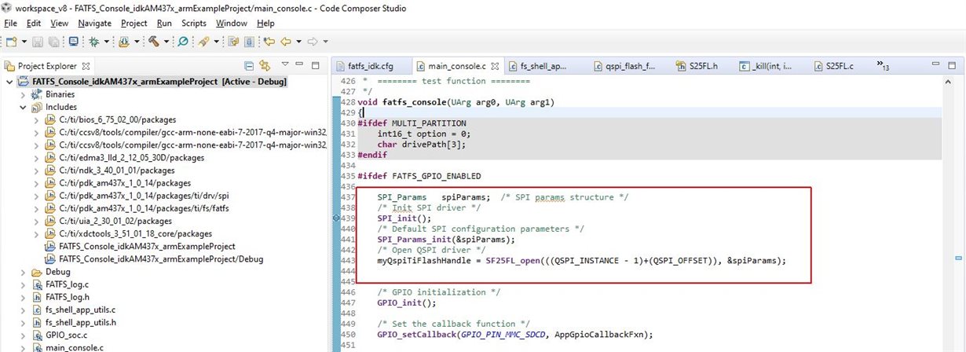Select main_console.c in Project Explorer
The image size is (966, 352).
pyautogui.click(x=74, y=347)
